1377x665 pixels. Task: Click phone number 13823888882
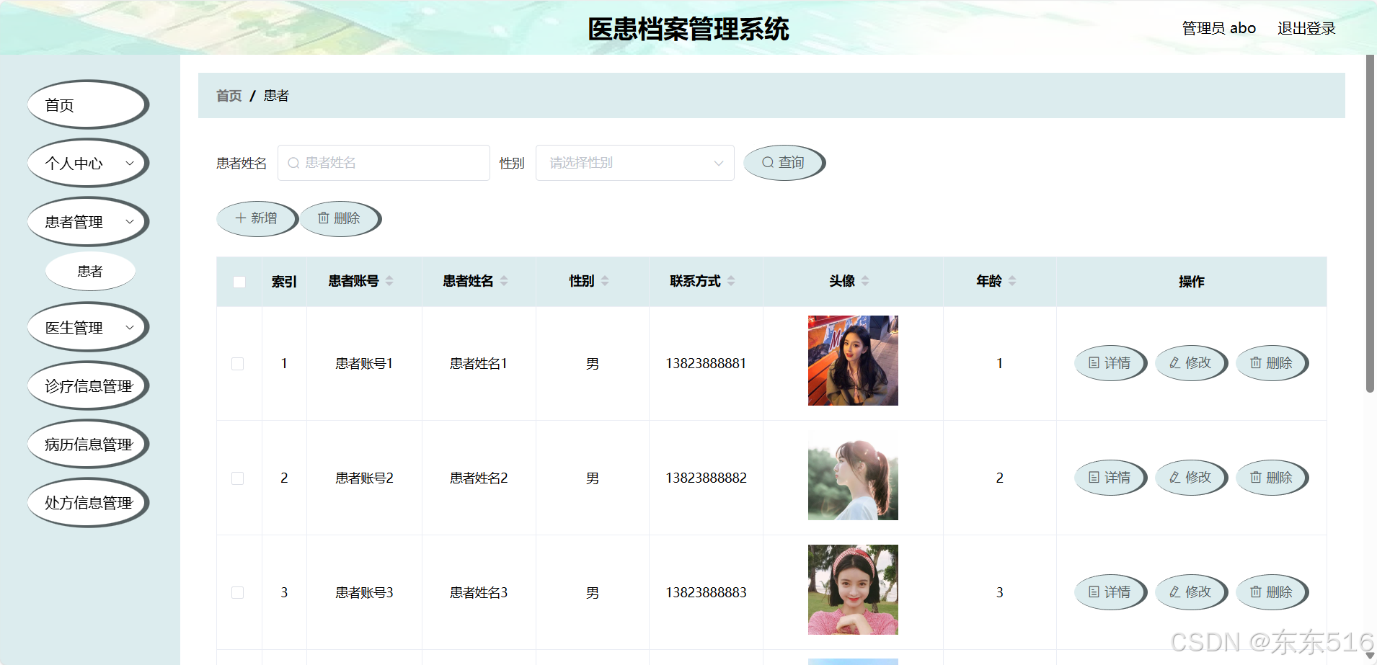[706, 478]
